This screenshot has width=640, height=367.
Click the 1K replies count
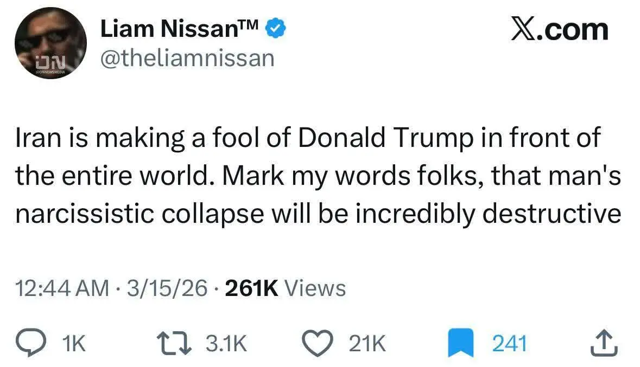74,344
